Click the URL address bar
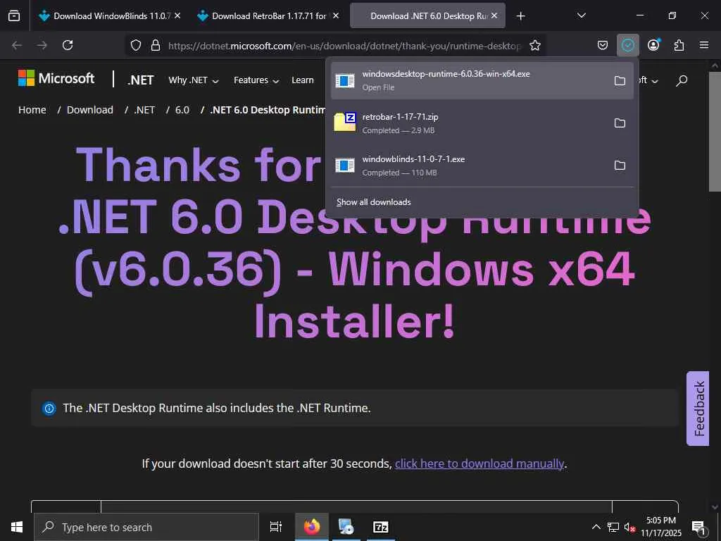This screenshot has height=541, width=721. tap(344, 46)
